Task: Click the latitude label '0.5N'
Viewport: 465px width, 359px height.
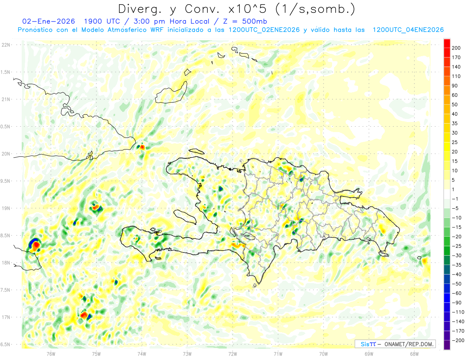Action: [6, 127]
